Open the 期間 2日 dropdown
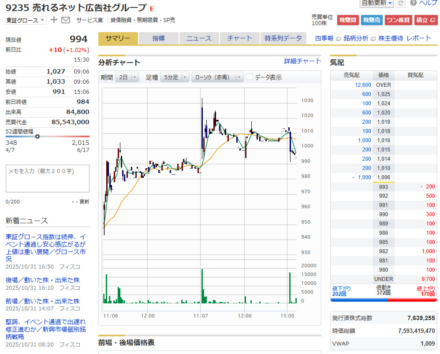The image size is (440, 354). point(127,77)
